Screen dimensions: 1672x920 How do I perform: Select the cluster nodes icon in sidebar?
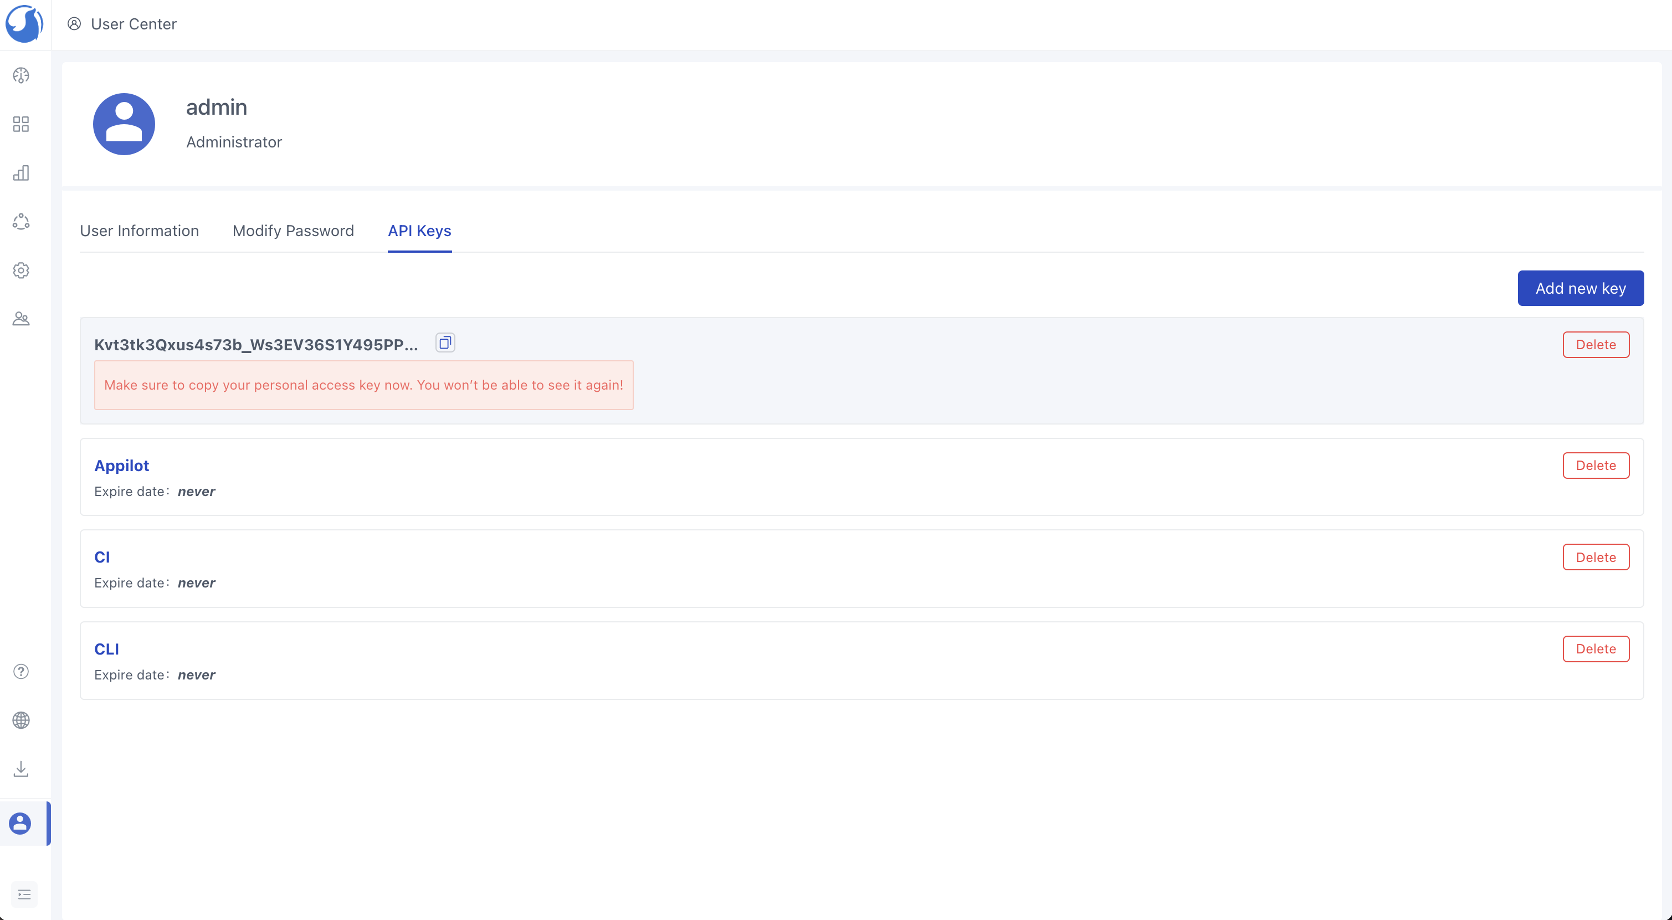(x=20, y=221)
